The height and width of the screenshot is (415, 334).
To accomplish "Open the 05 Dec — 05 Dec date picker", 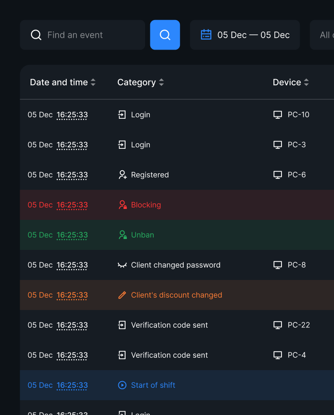I will [x=245, y=34].
